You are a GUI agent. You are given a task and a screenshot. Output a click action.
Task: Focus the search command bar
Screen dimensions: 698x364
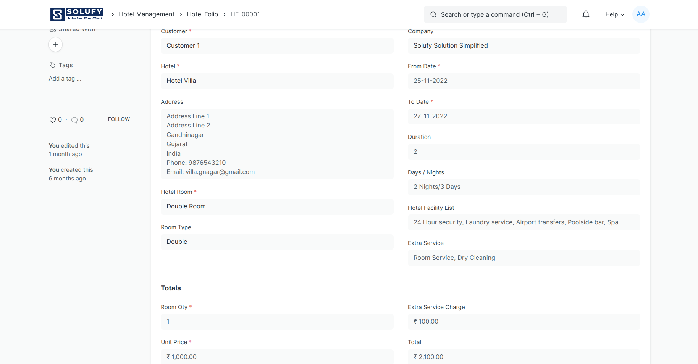point(495,14)
